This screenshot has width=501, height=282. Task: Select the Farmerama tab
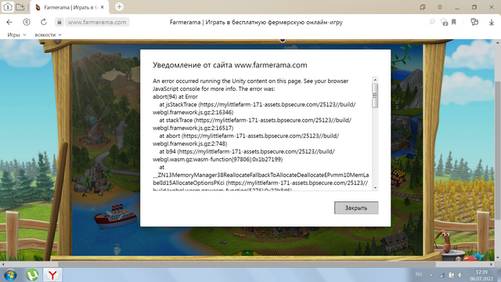pos(70,7)
